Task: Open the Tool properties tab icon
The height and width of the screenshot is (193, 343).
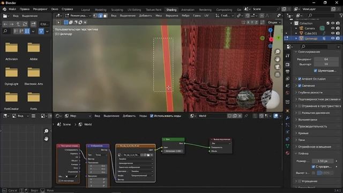Action: (x=287, y=56)
